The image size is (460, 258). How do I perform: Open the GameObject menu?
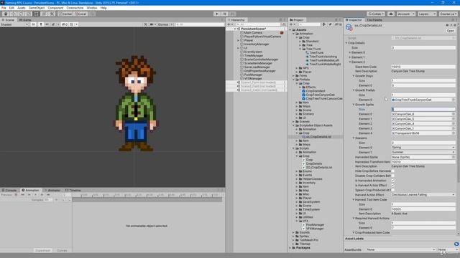(37, 8)
